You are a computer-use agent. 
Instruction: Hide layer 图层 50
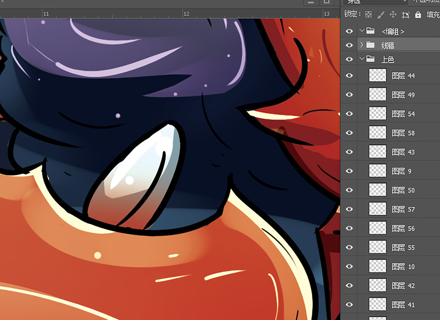click(x=349, y=190)
